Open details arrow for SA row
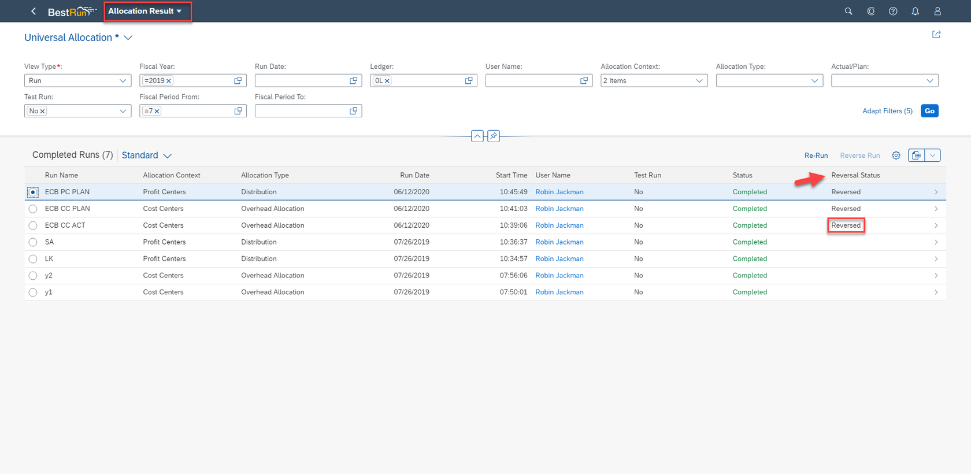Image resolution: width=971 pixels, height=474 pixels. click(936, 242)
